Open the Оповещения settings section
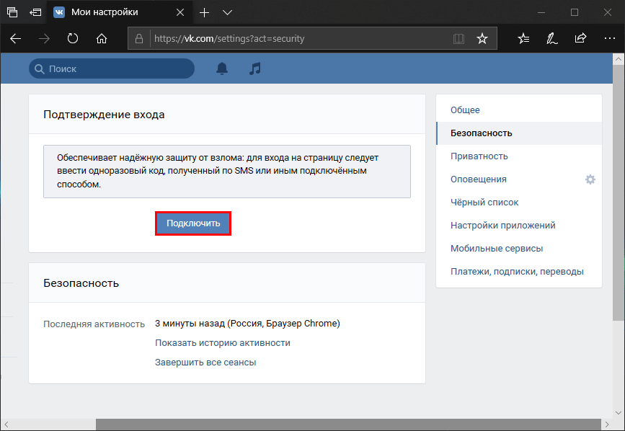The height and width of the screenshot is (431, 625). point(479,179)
